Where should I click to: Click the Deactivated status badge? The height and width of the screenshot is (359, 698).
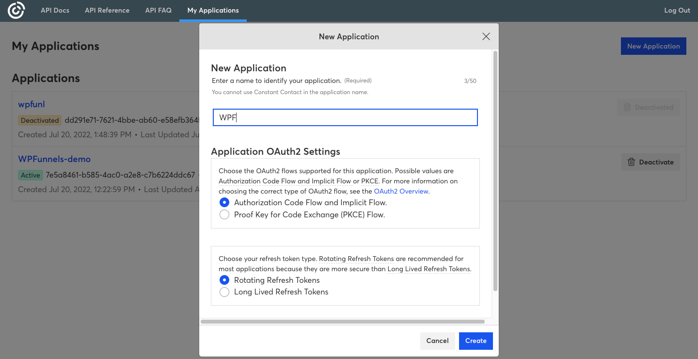40,120
